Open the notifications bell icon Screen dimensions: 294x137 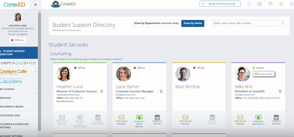(249, 4)
